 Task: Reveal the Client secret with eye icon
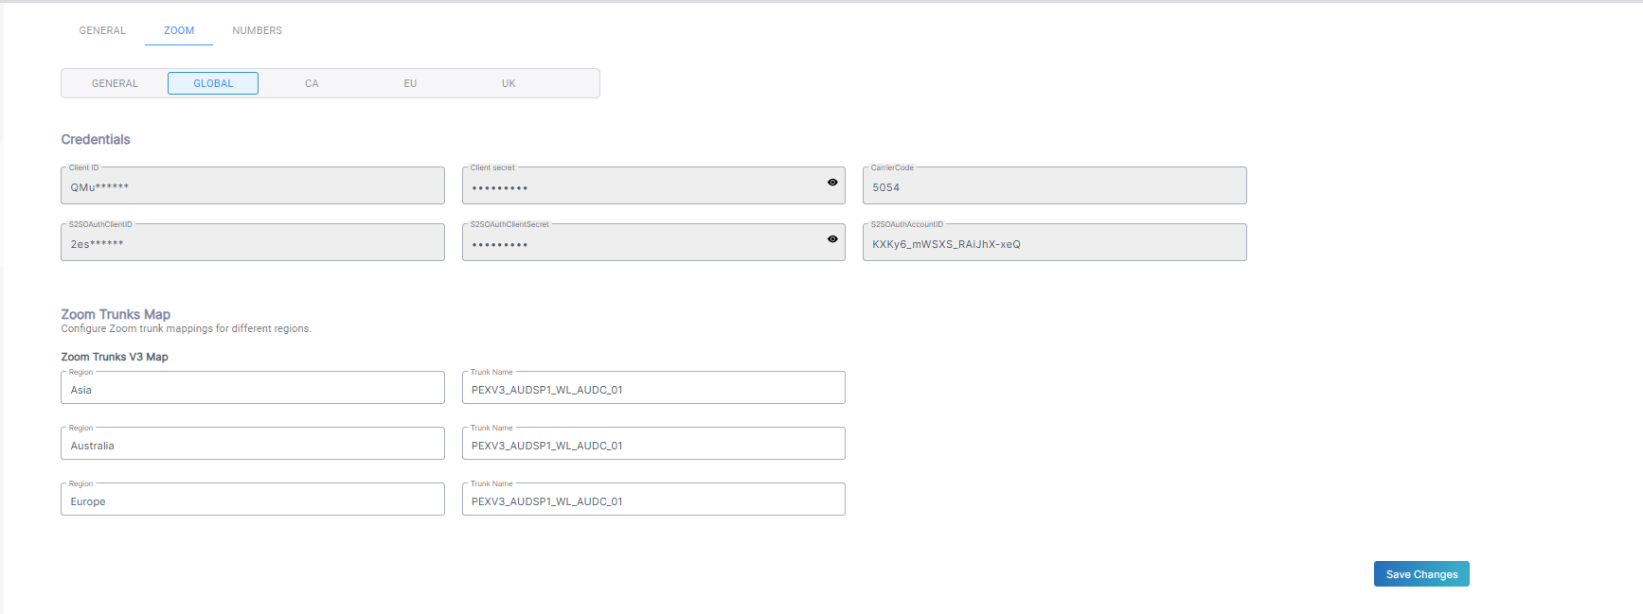pos(832,183)
